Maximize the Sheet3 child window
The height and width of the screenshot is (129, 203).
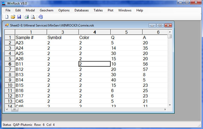pos(160,25)
